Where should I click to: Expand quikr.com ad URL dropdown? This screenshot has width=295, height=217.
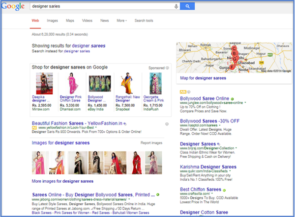[230, 171]
